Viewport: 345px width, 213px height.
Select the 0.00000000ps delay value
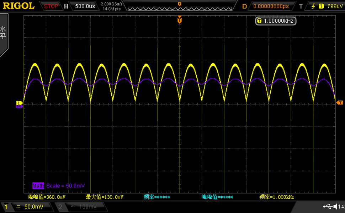point(271,6)
